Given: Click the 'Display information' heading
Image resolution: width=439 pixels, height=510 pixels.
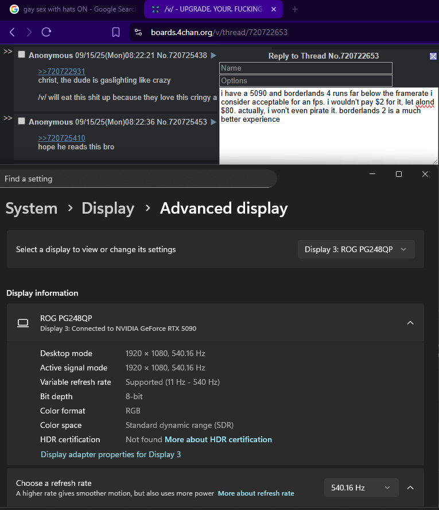Looking at the screenshot, I should click(x=42, y=293).
